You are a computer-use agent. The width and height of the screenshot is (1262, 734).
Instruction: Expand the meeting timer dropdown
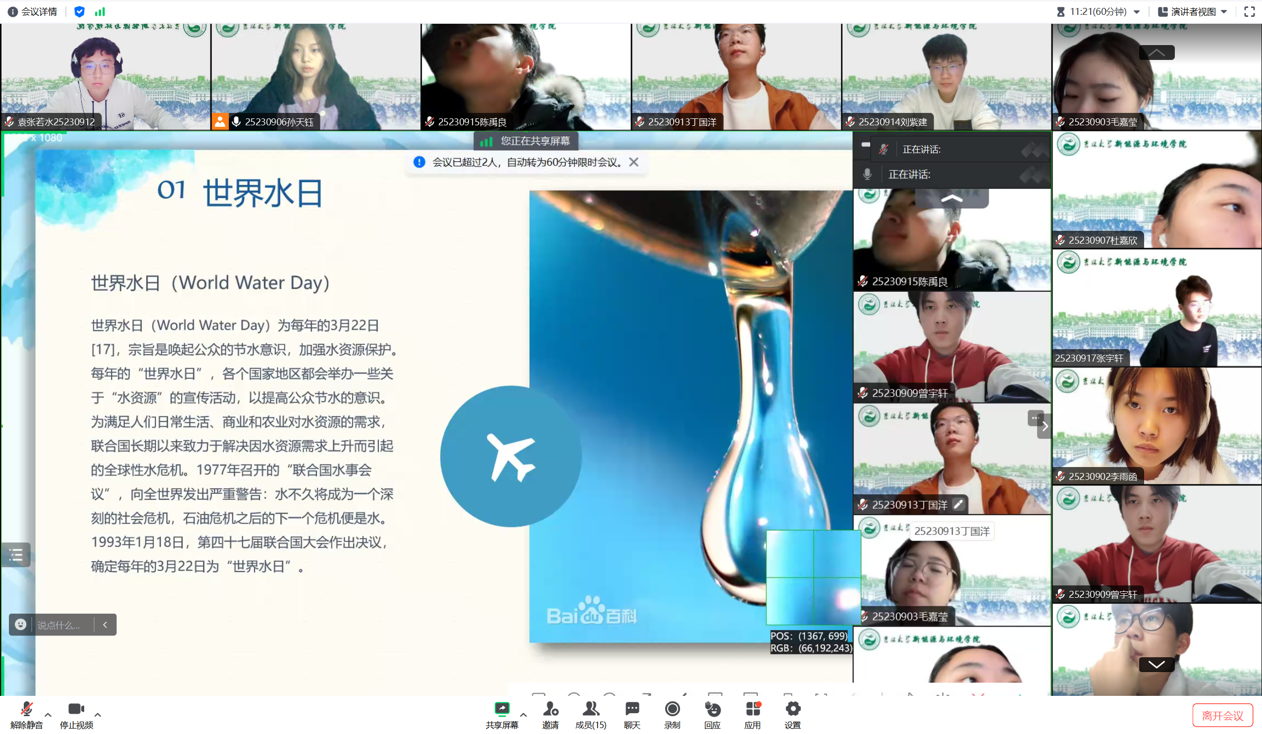coord(1136,11)
